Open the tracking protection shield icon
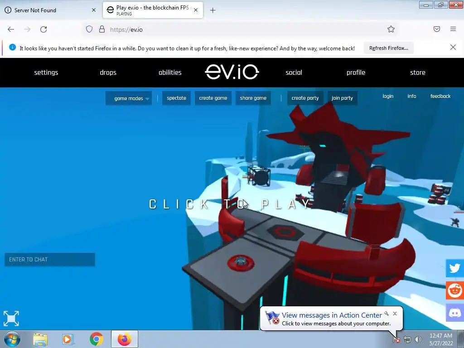This screenshot has width=464, height=348. point(89,29)
